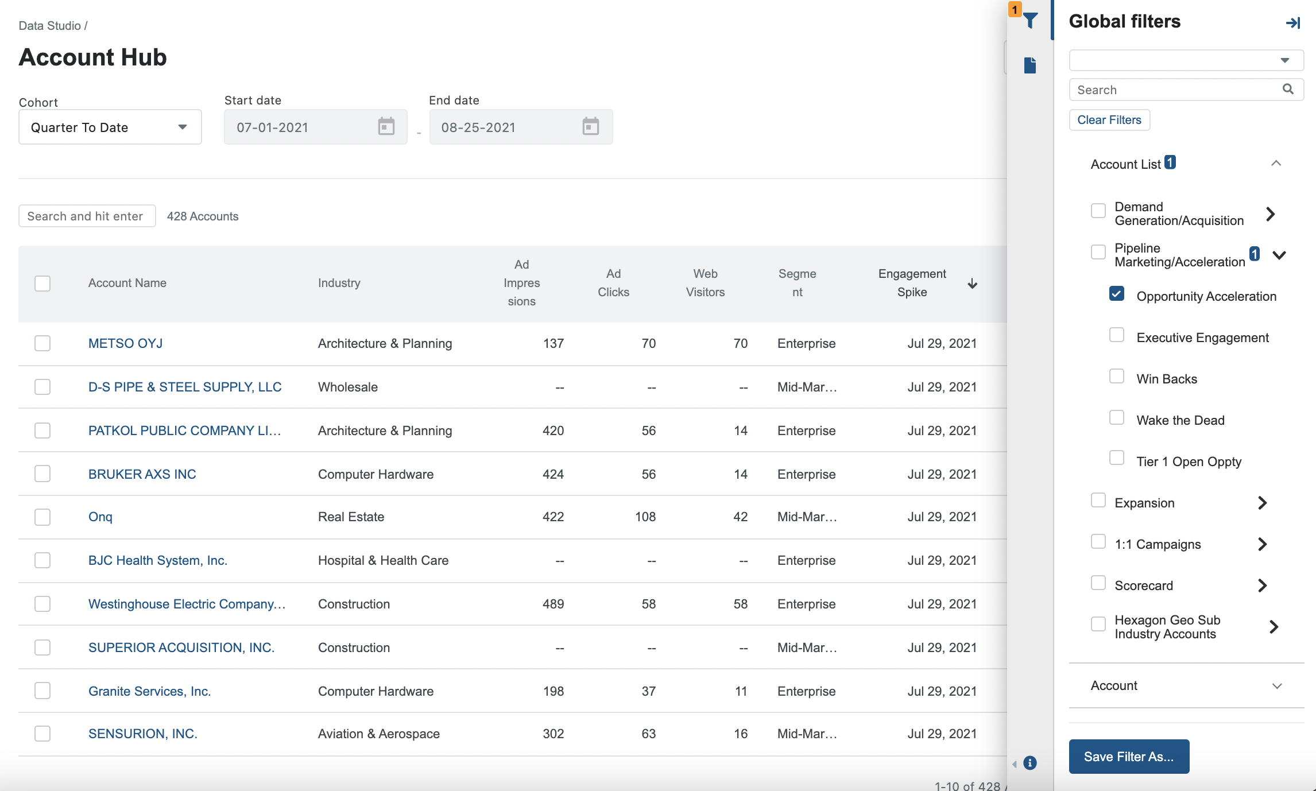Go to Data Studio breadcrumb
Viewport: 1316px width, 791px height.
click(50, 26)
